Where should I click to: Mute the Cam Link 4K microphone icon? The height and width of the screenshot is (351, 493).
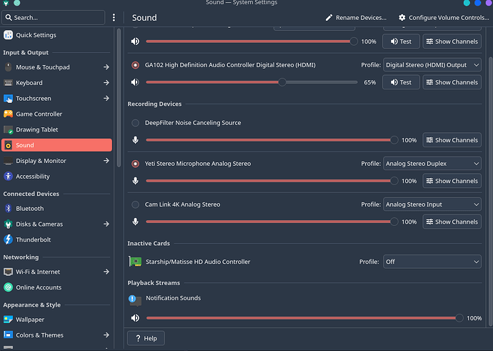click(135, 222)
